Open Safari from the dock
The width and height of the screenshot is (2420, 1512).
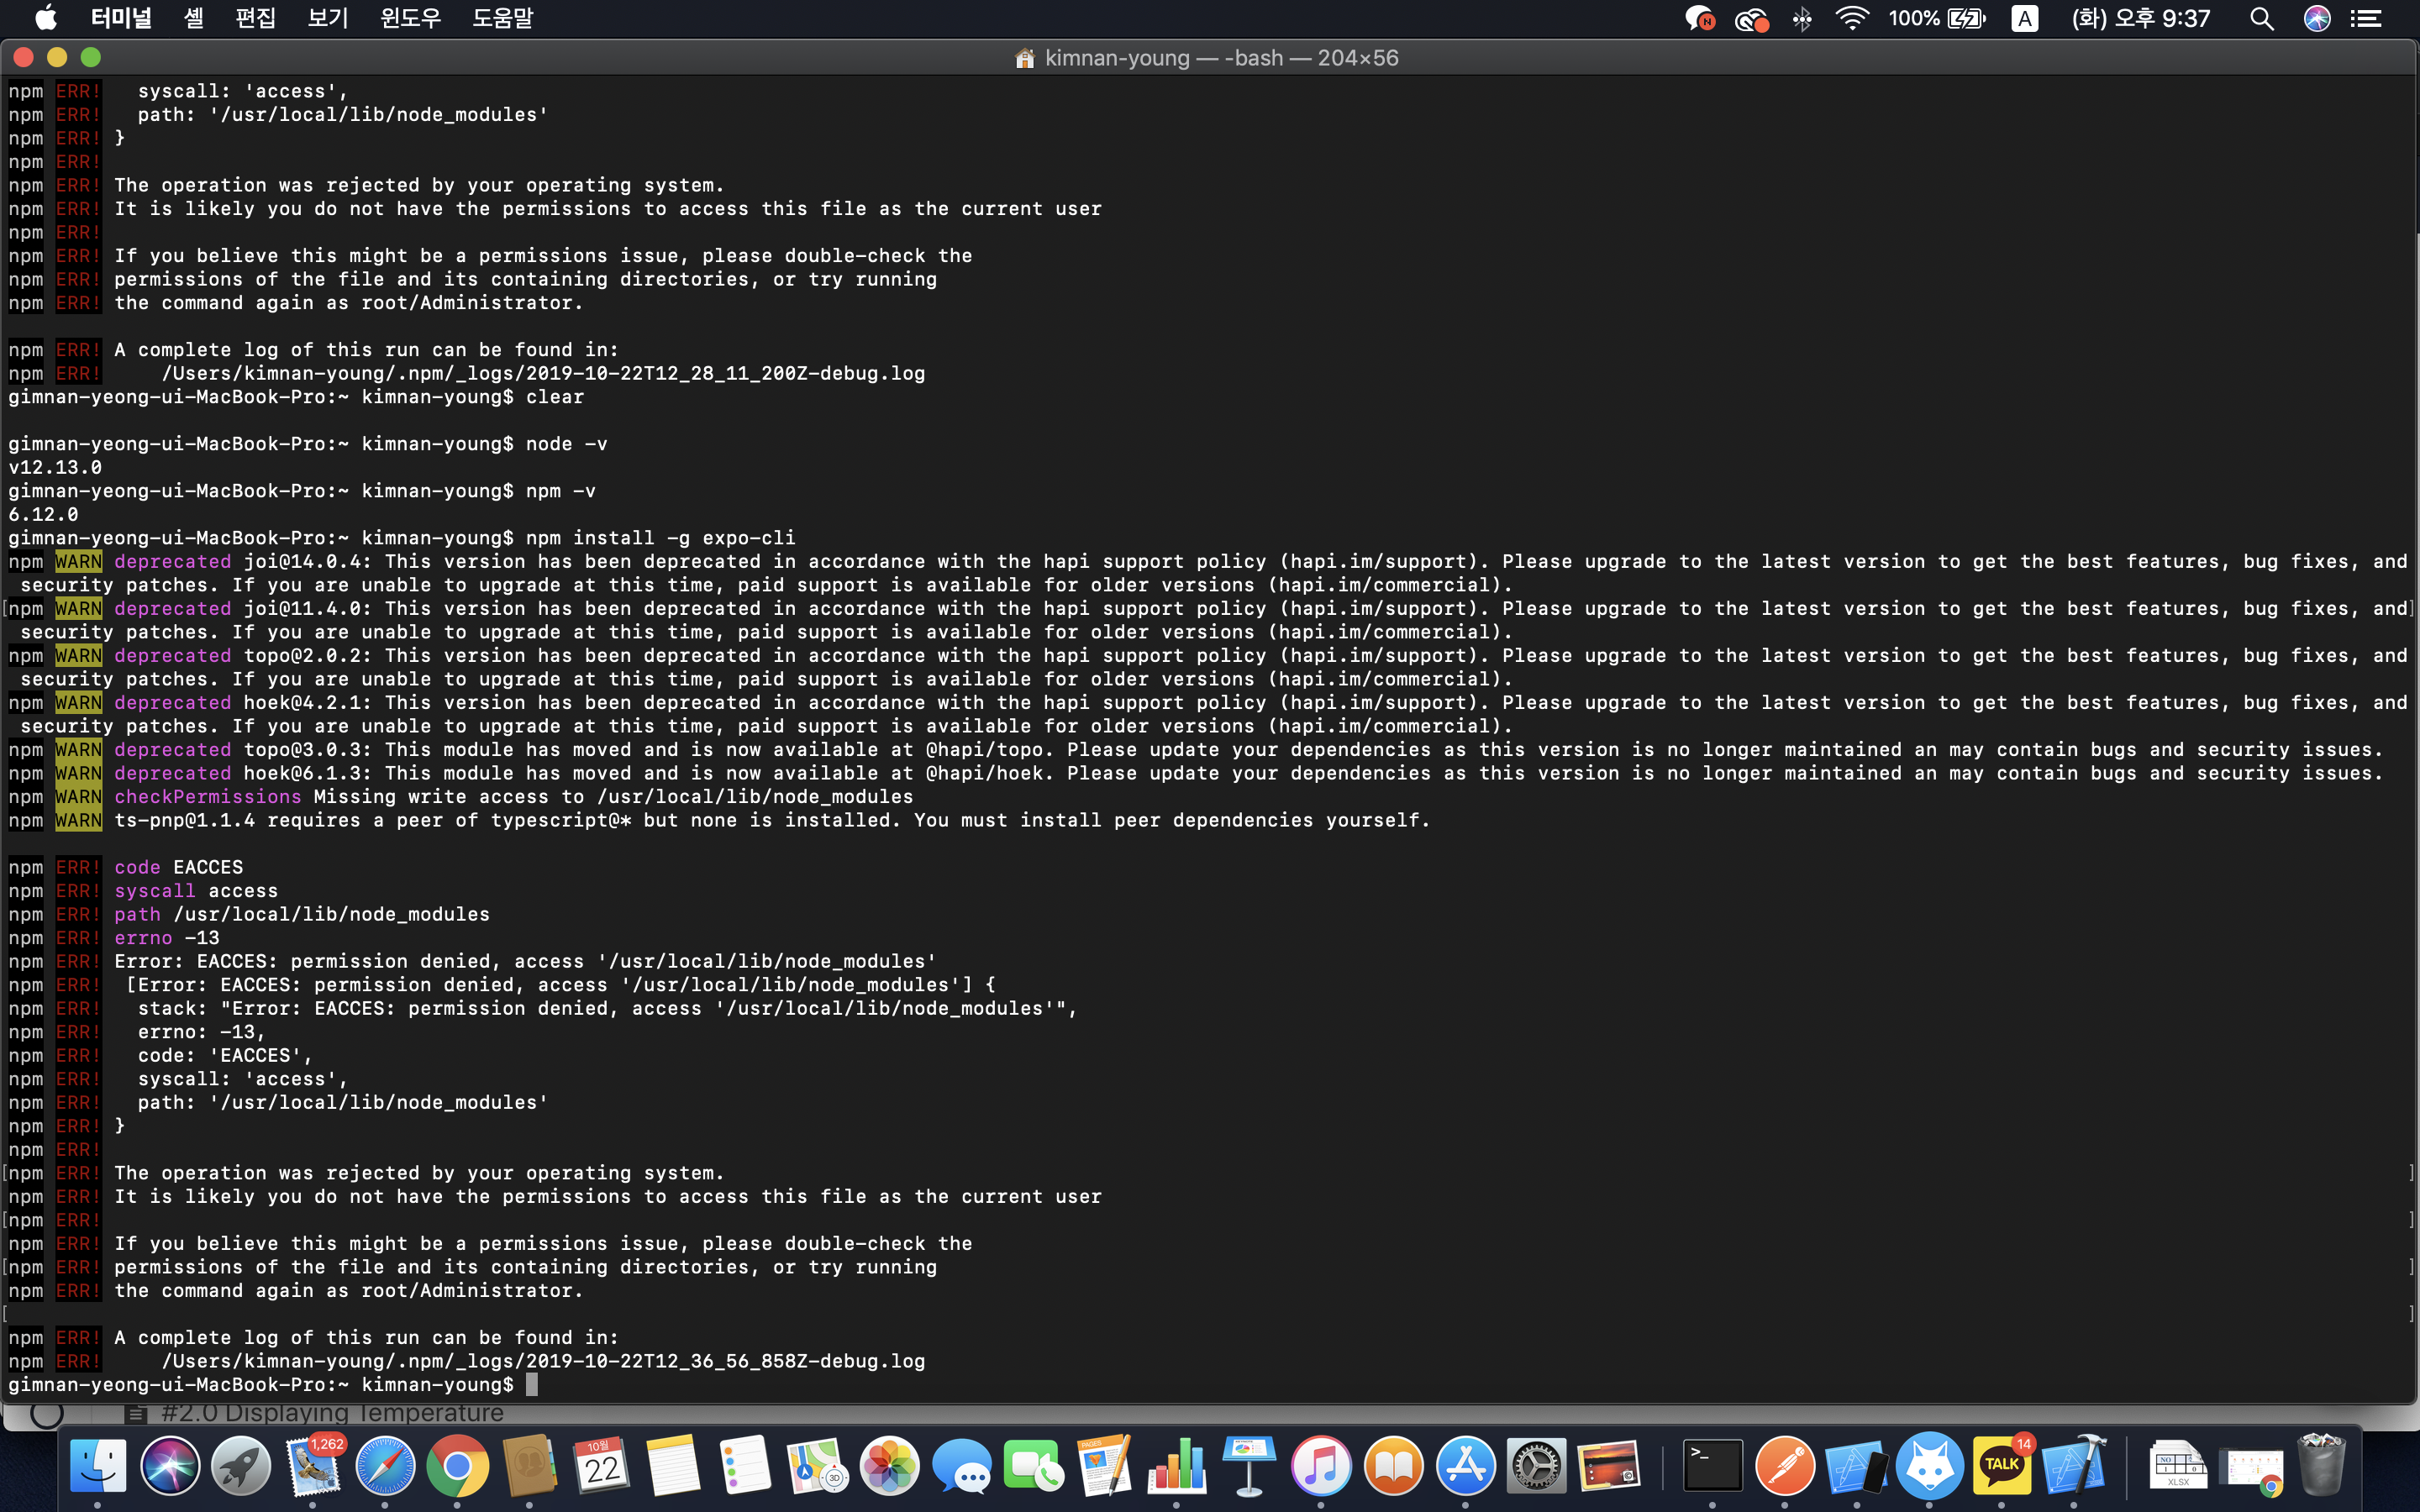(385, 1466)
